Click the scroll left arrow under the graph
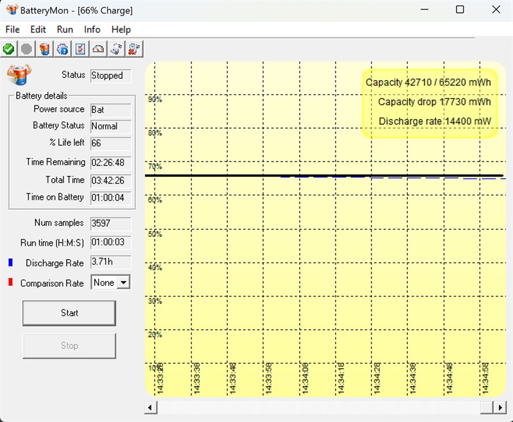 tap(151, 407)
